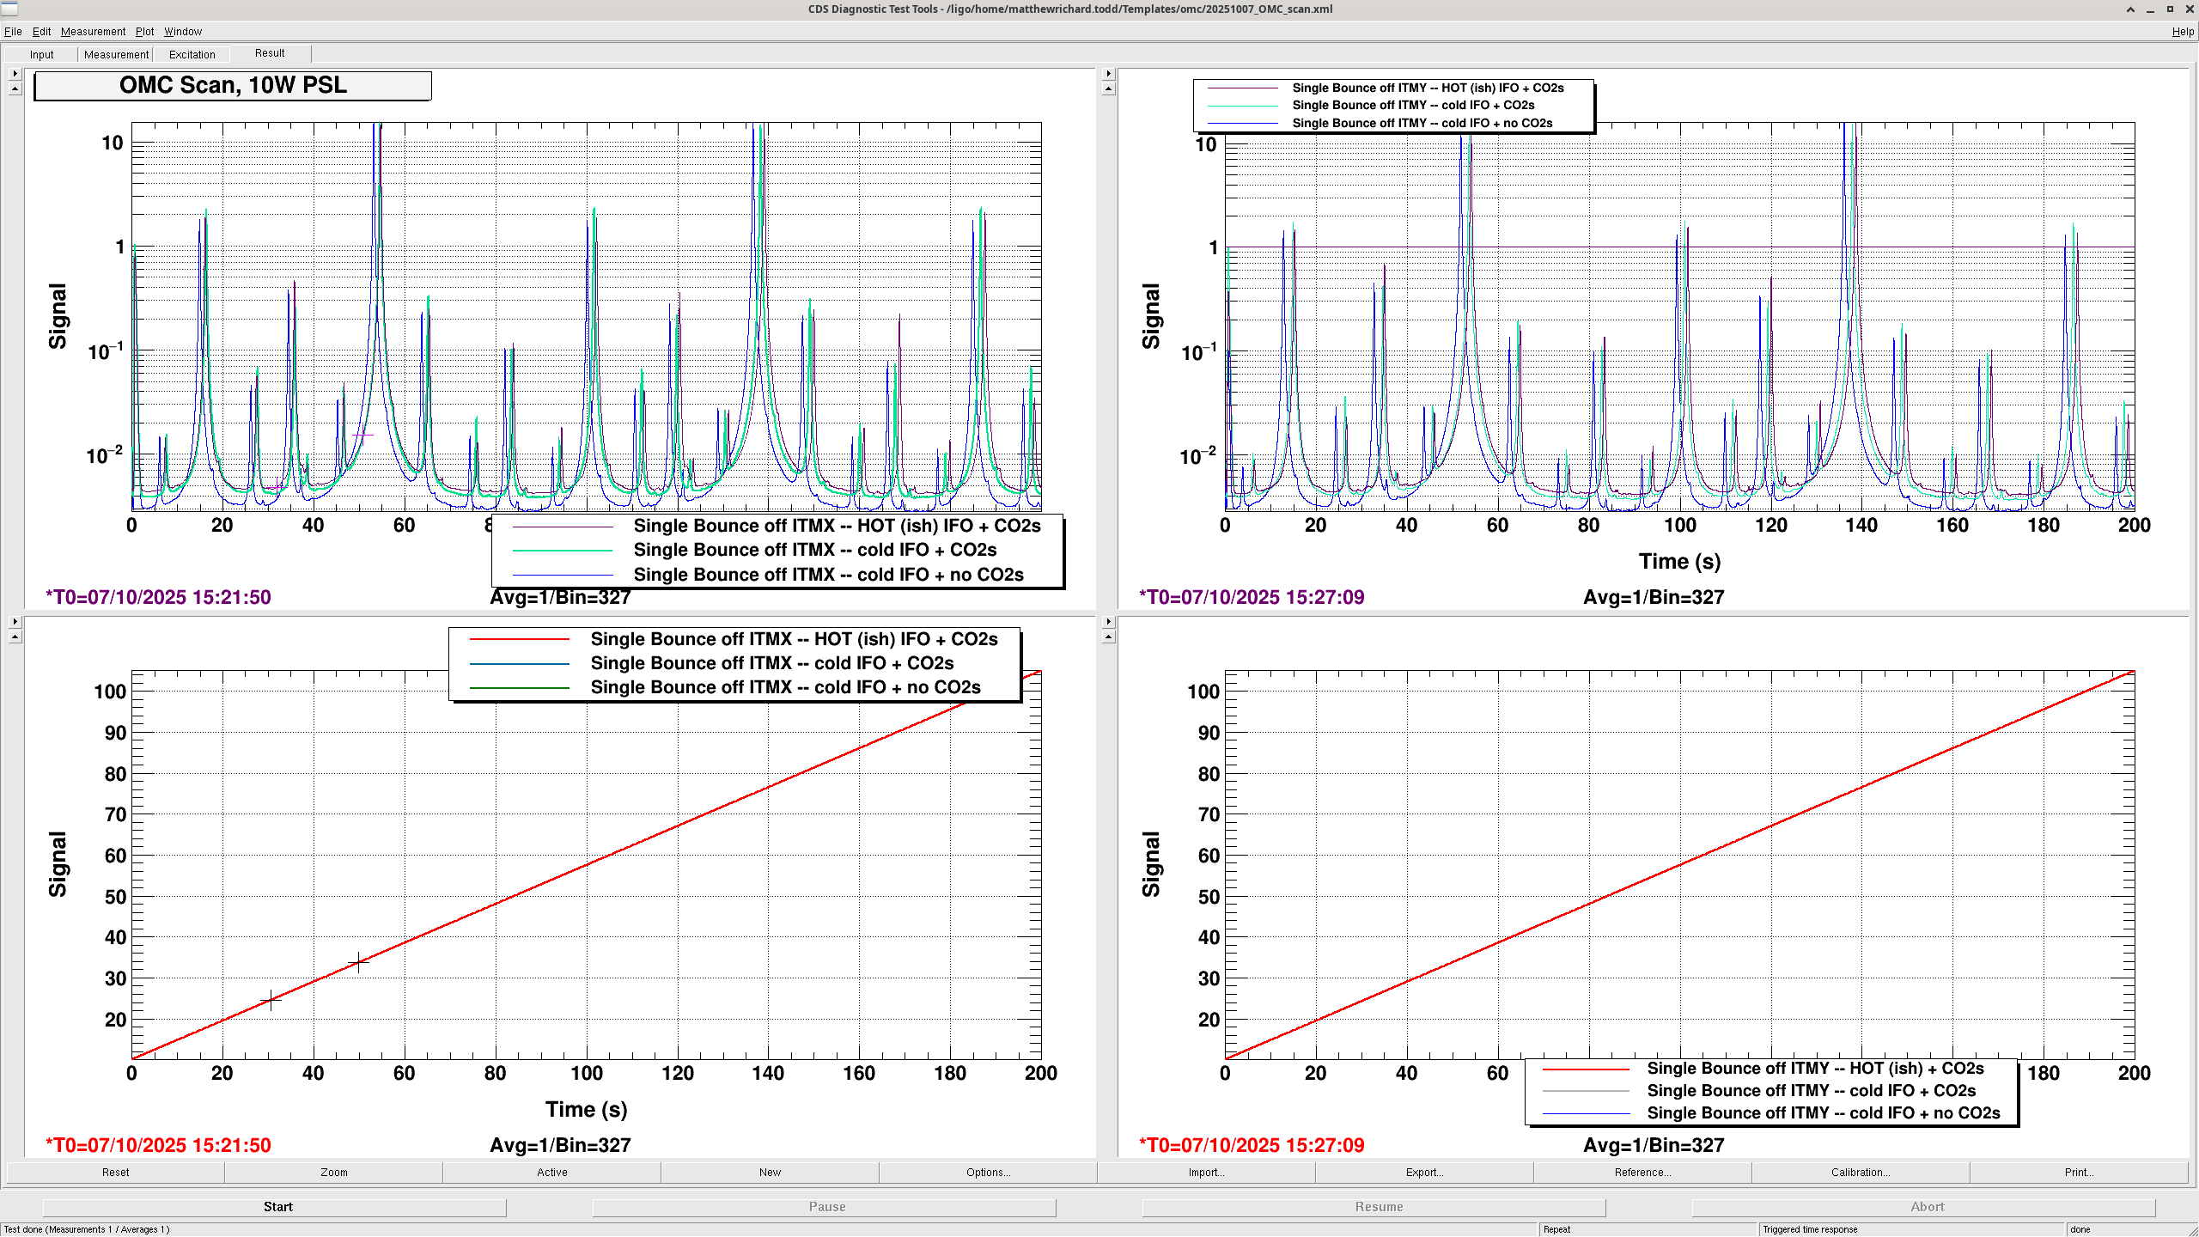
Task: Click right-arrow button of bottom-left plot pane
Action: click(x=15, y=622)
